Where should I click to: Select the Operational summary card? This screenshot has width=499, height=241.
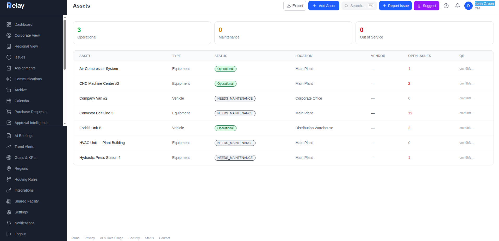click(142, 33)
